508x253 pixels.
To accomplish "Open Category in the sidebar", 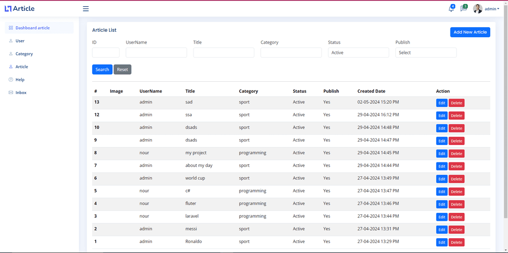I will click(x=39, y=53).
